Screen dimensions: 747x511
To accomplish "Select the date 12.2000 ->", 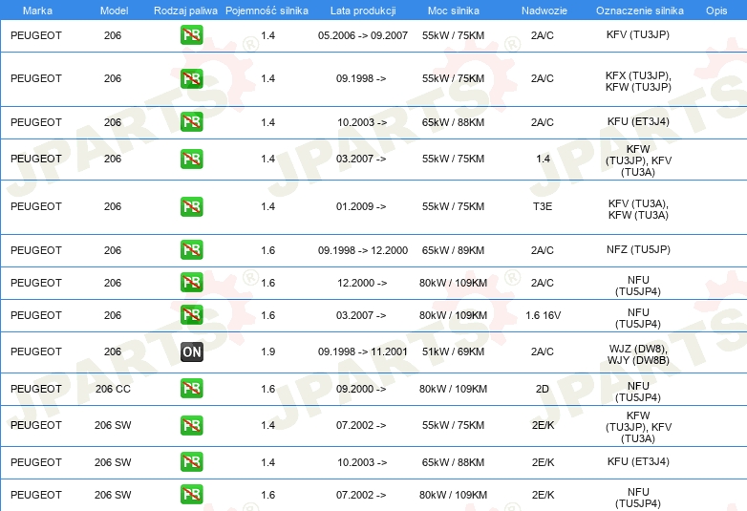I will (362, 283).
